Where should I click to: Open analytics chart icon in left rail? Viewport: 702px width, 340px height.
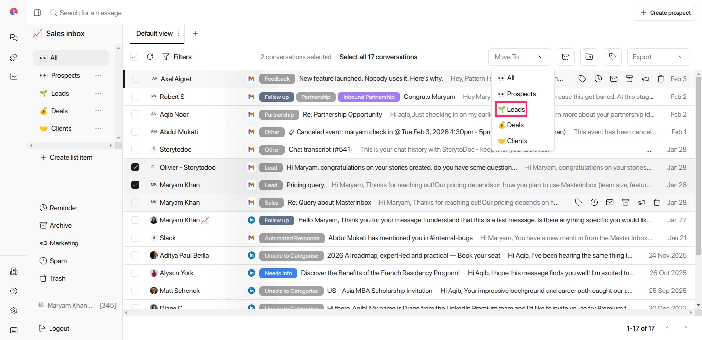(14, 77)
